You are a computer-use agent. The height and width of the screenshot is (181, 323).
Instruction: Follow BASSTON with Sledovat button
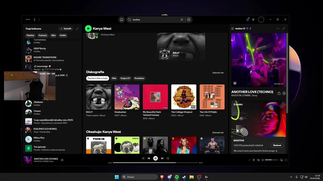277,145
